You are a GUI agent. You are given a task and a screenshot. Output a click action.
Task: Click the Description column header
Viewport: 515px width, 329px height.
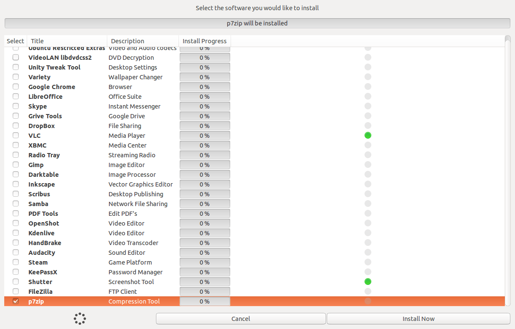143,41
